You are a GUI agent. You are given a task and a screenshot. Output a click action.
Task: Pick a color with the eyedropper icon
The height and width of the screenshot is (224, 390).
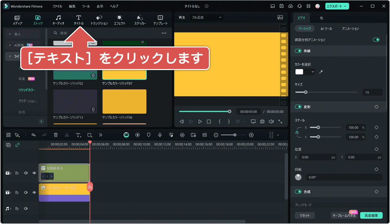pos(321,72)
